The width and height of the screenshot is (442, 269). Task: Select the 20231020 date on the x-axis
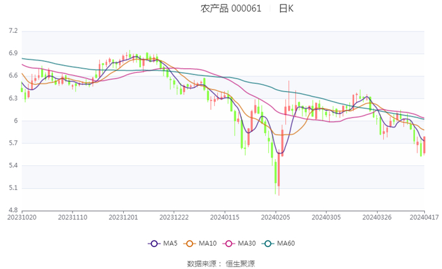[x=22, y=217]
